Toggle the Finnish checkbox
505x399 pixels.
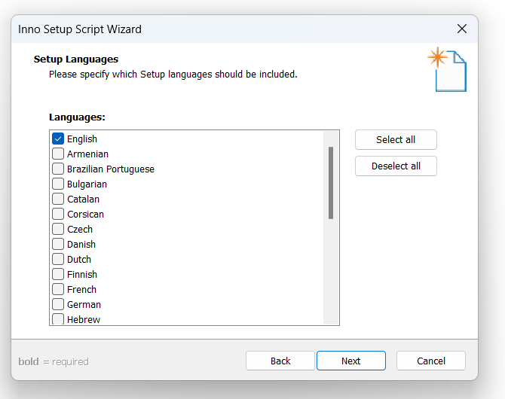[x=58, y=274]
